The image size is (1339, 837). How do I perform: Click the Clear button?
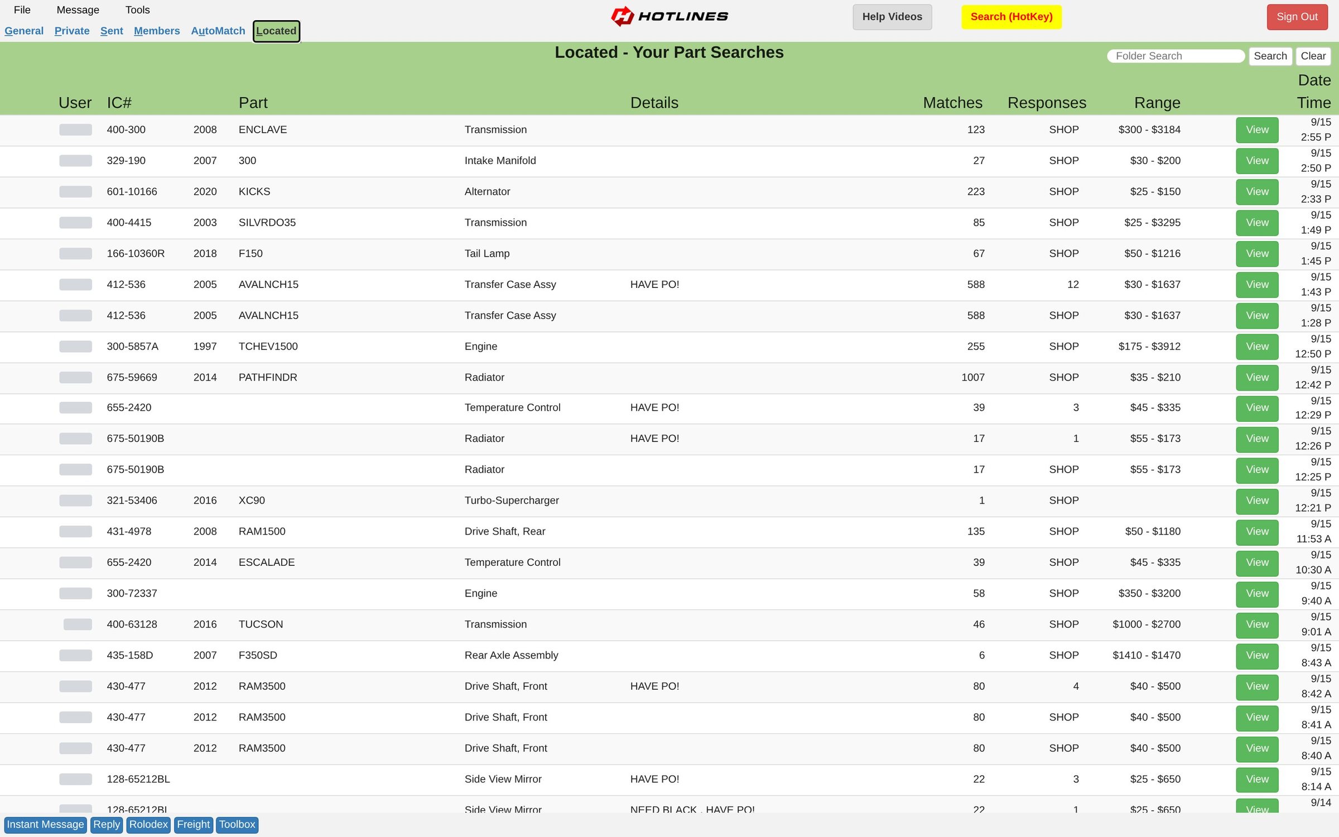1313,56
